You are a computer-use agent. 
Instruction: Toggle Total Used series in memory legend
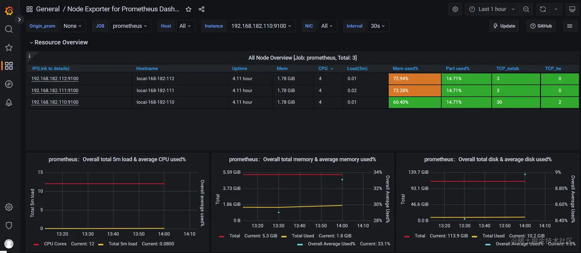[303, 236]
